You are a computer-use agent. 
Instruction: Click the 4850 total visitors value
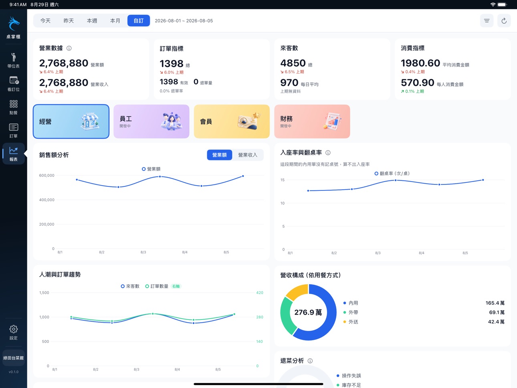(x=293, y=63)
